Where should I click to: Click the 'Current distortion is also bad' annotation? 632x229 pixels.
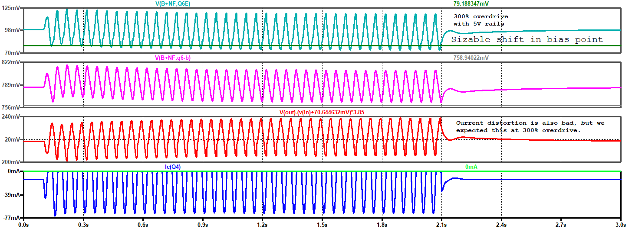[x=530, y=126]
